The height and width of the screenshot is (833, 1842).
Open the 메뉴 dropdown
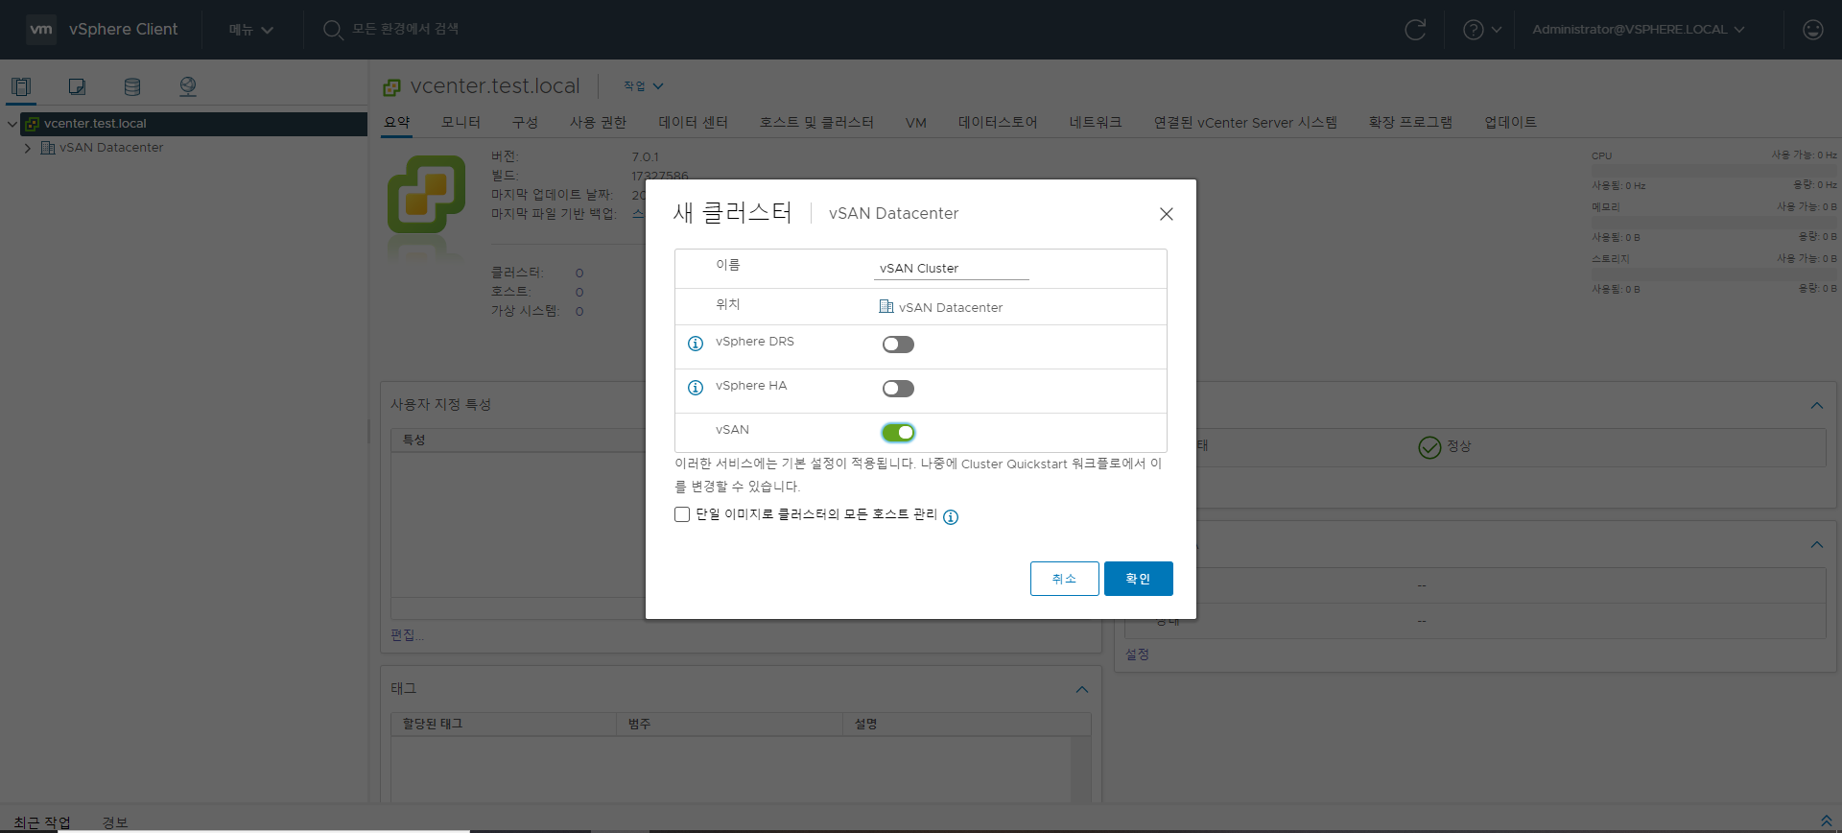(251, 30)
